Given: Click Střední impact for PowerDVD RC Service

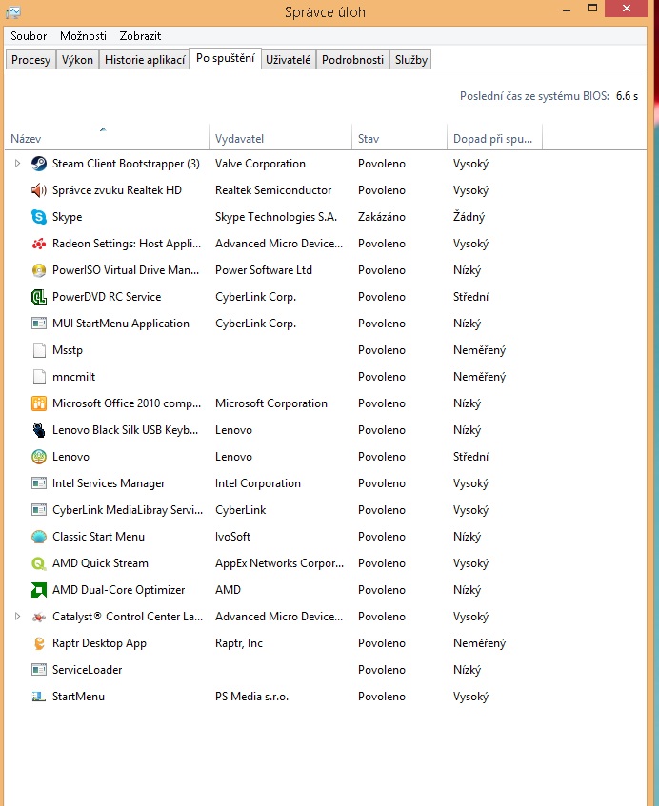Looking at the screenshot, I should pos(470,297).
